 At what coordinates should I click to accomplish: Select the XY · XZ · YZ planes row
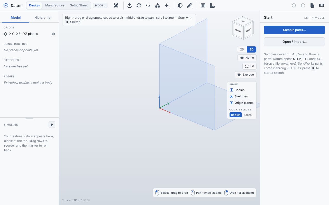coord(30,34)
